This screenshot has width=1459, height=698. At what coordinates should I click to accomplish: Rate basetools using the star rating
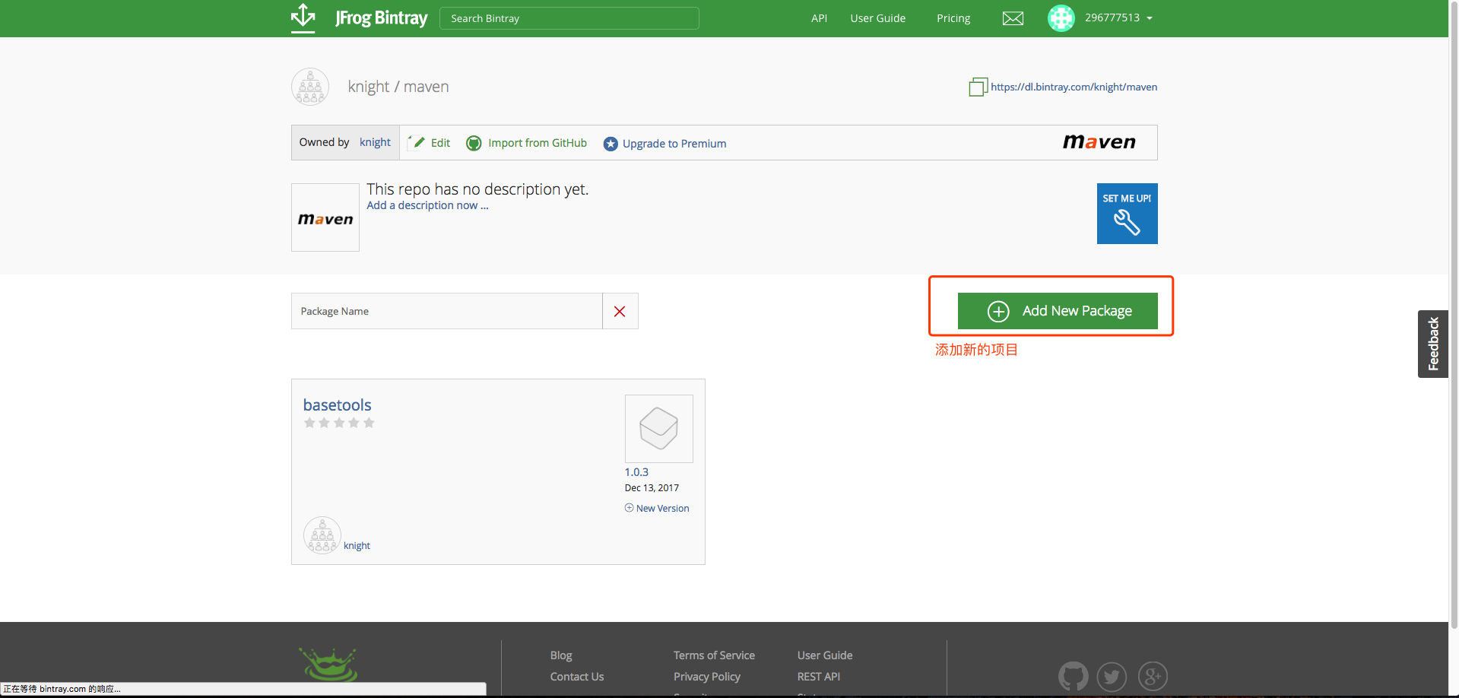click(x=339, y=423)
